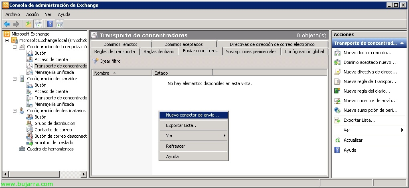The width and height of the screenshot is (409, 188).
Task: Click Actualizar in the Acciones pane
Action: click(353, 140)
